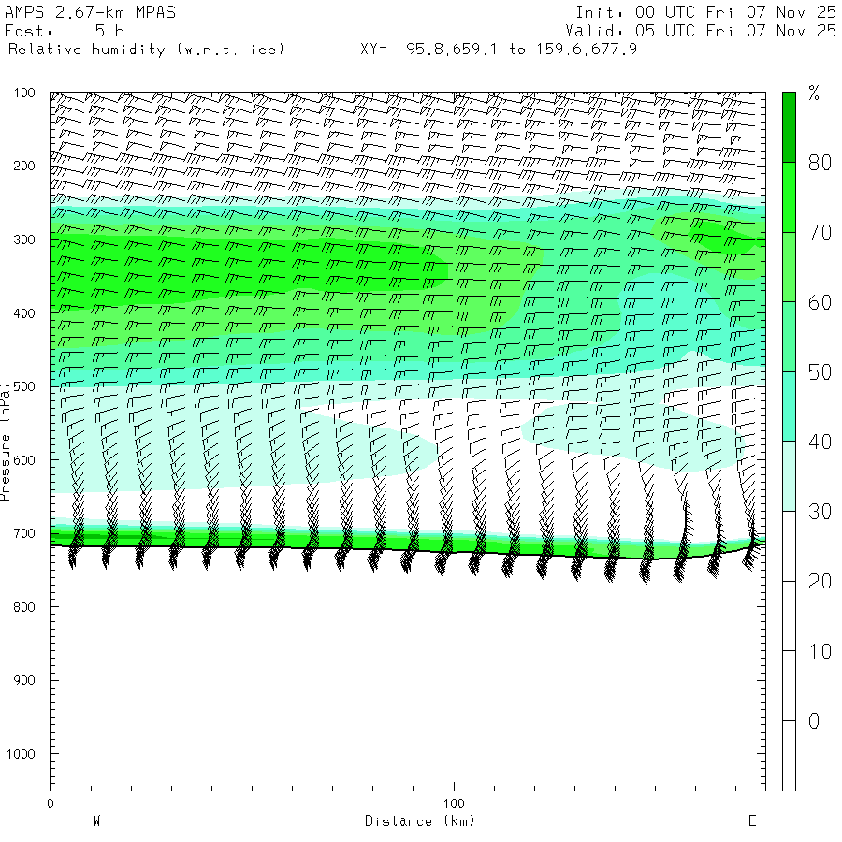The width and height of the screenshot is (842, 842).
Task: Click the '0' distance axis label
Action: 51,804
